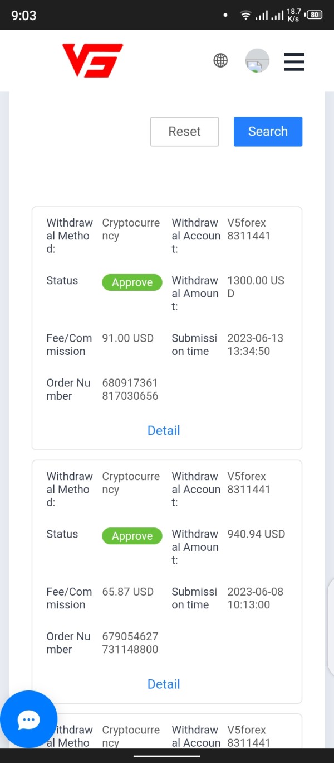Image resolution: width=334 pixels, height=763 pixels.
Task: Tap the user profile avatar
Action: (x=257, y=61)
